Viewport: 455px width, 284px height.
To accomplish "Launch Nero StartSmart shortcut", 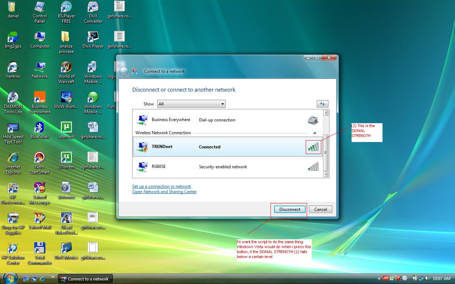I will (40, 163).
